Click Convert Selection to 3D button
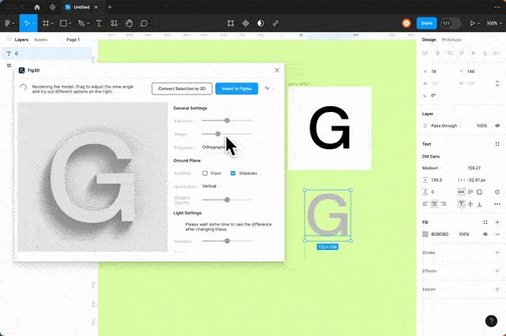The height and width of the screenshot is (336, 506). tap(181, 88)
